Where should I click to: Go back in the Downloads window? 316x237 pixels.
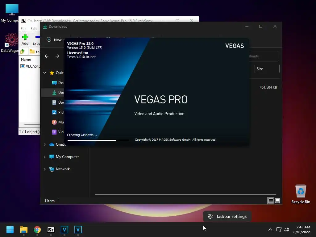(47, 56)
